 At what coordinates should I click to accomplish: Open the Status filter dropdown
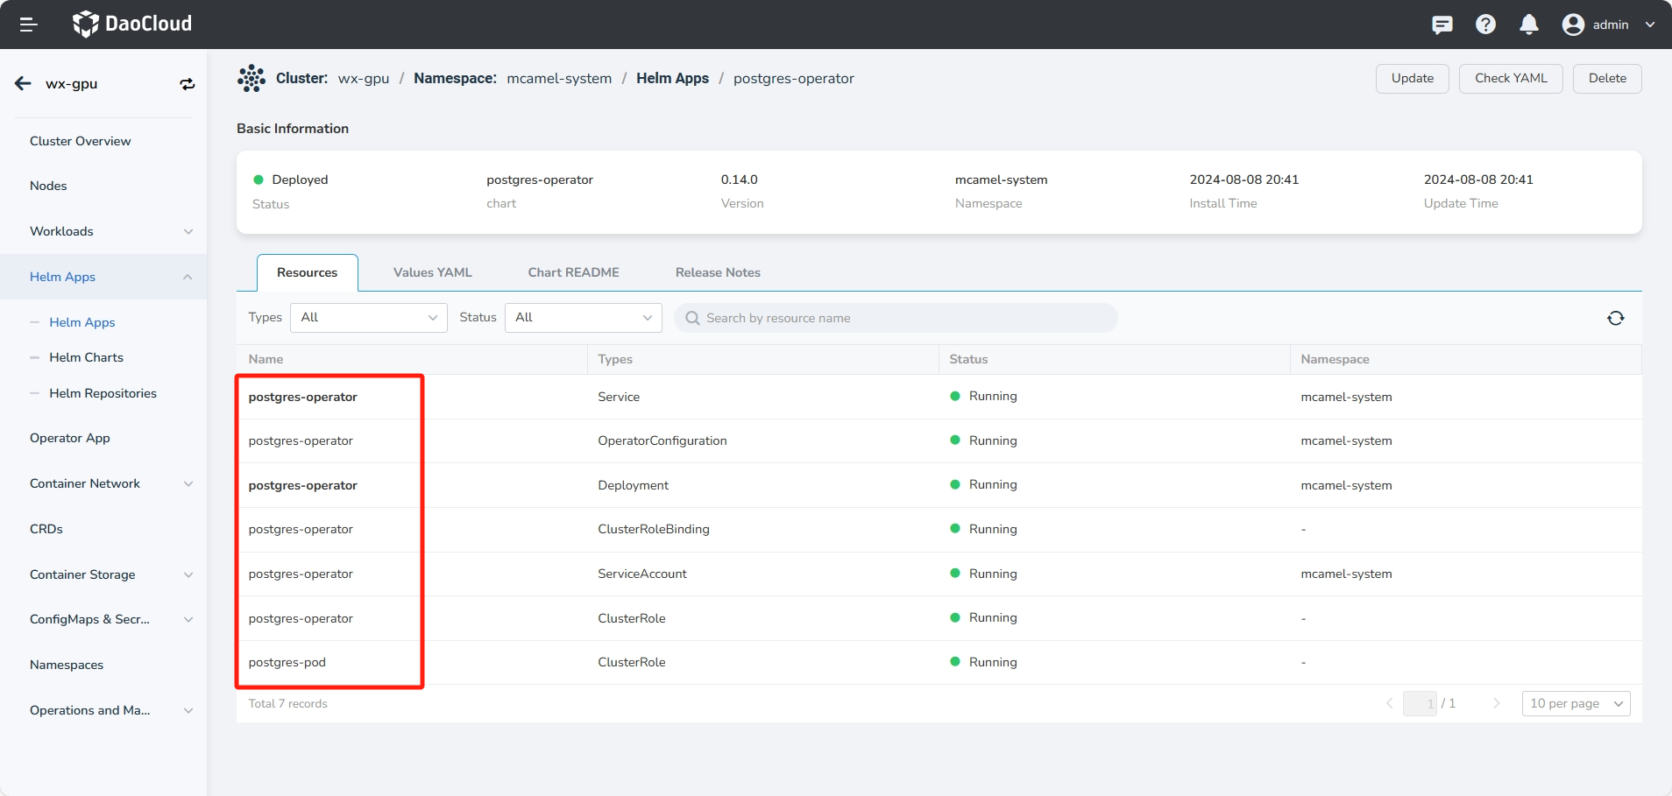583,318
